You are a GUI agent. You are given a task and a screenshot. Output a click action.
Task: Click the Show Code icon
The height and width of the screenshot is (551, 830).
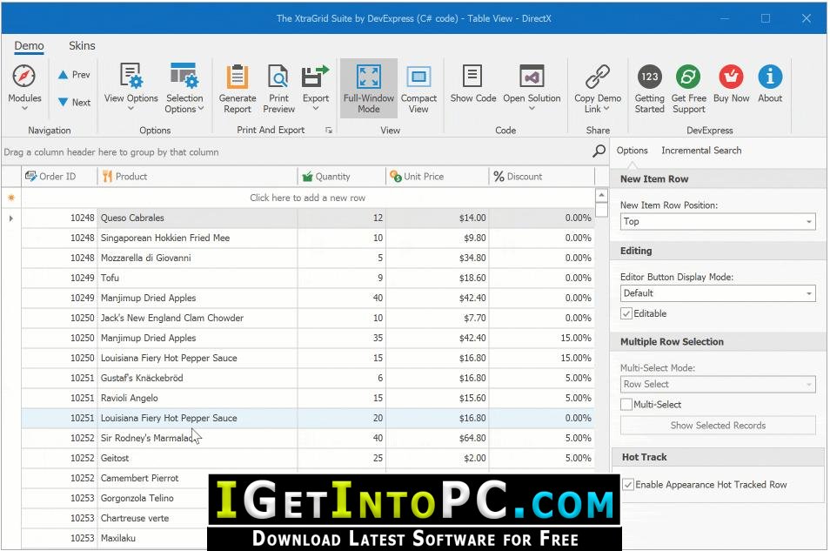tap(472, 76)
